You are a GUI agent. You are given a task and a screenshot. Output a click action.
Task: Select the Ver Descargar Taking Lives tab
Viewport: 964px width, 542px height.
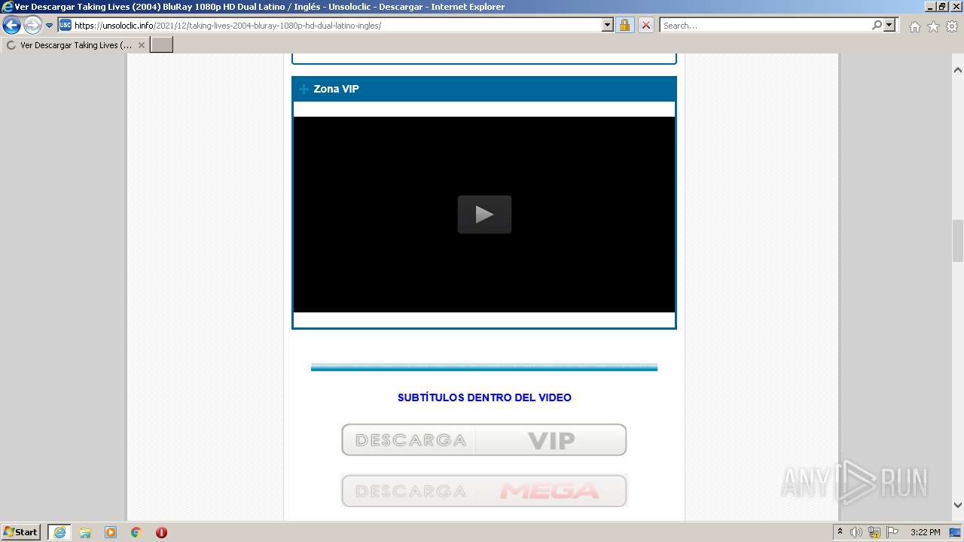pos(75,45)
